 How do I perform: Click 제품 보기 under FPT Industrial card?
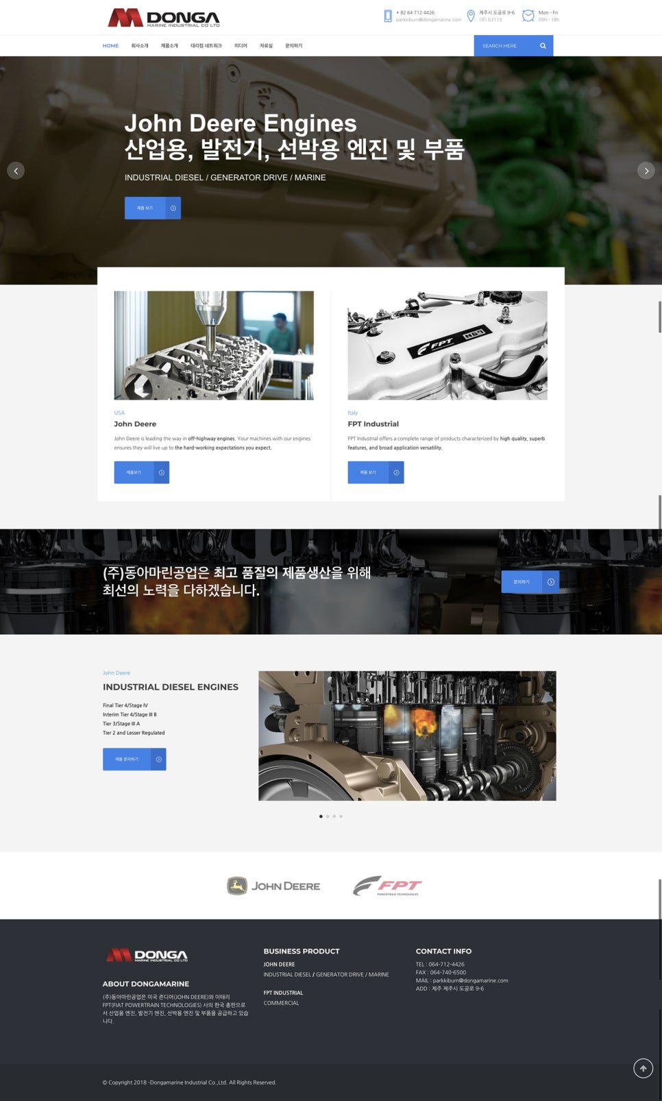pos(376,472)
